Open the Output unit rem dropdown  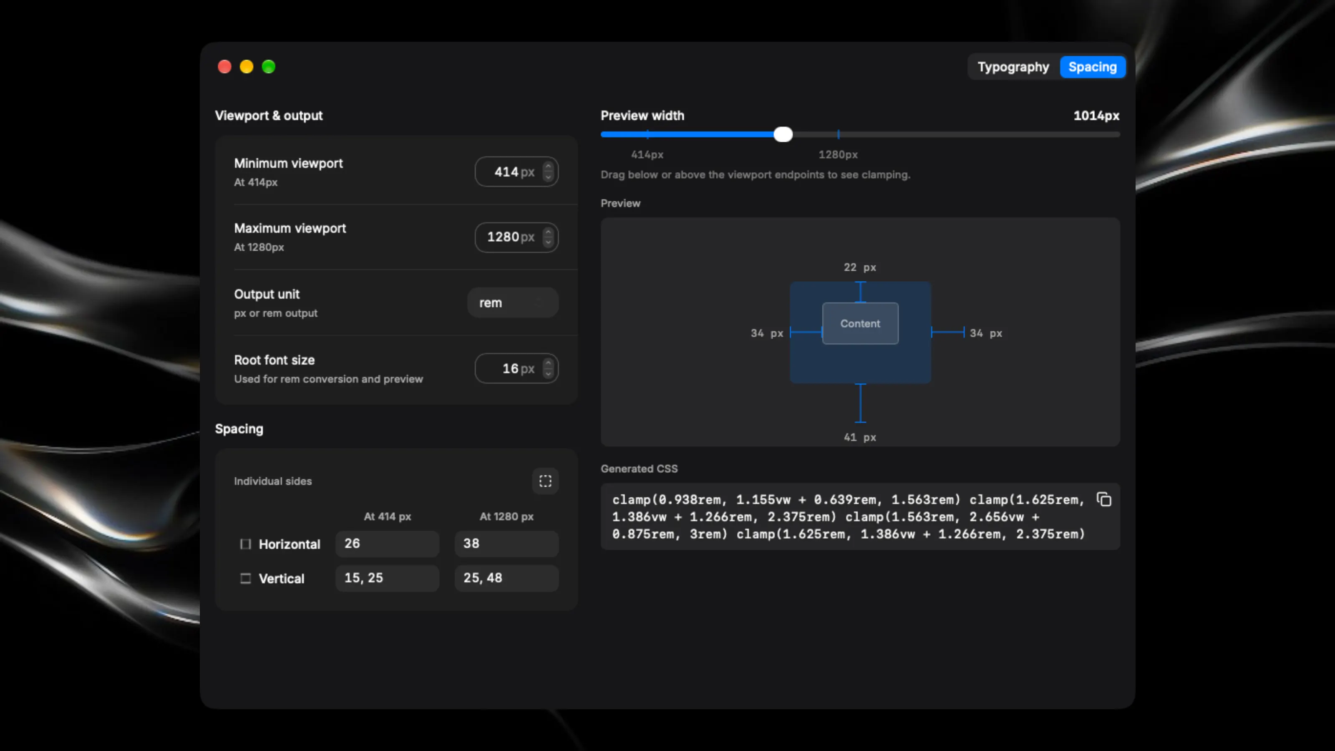pyautogui.click(x=513, y=302)
